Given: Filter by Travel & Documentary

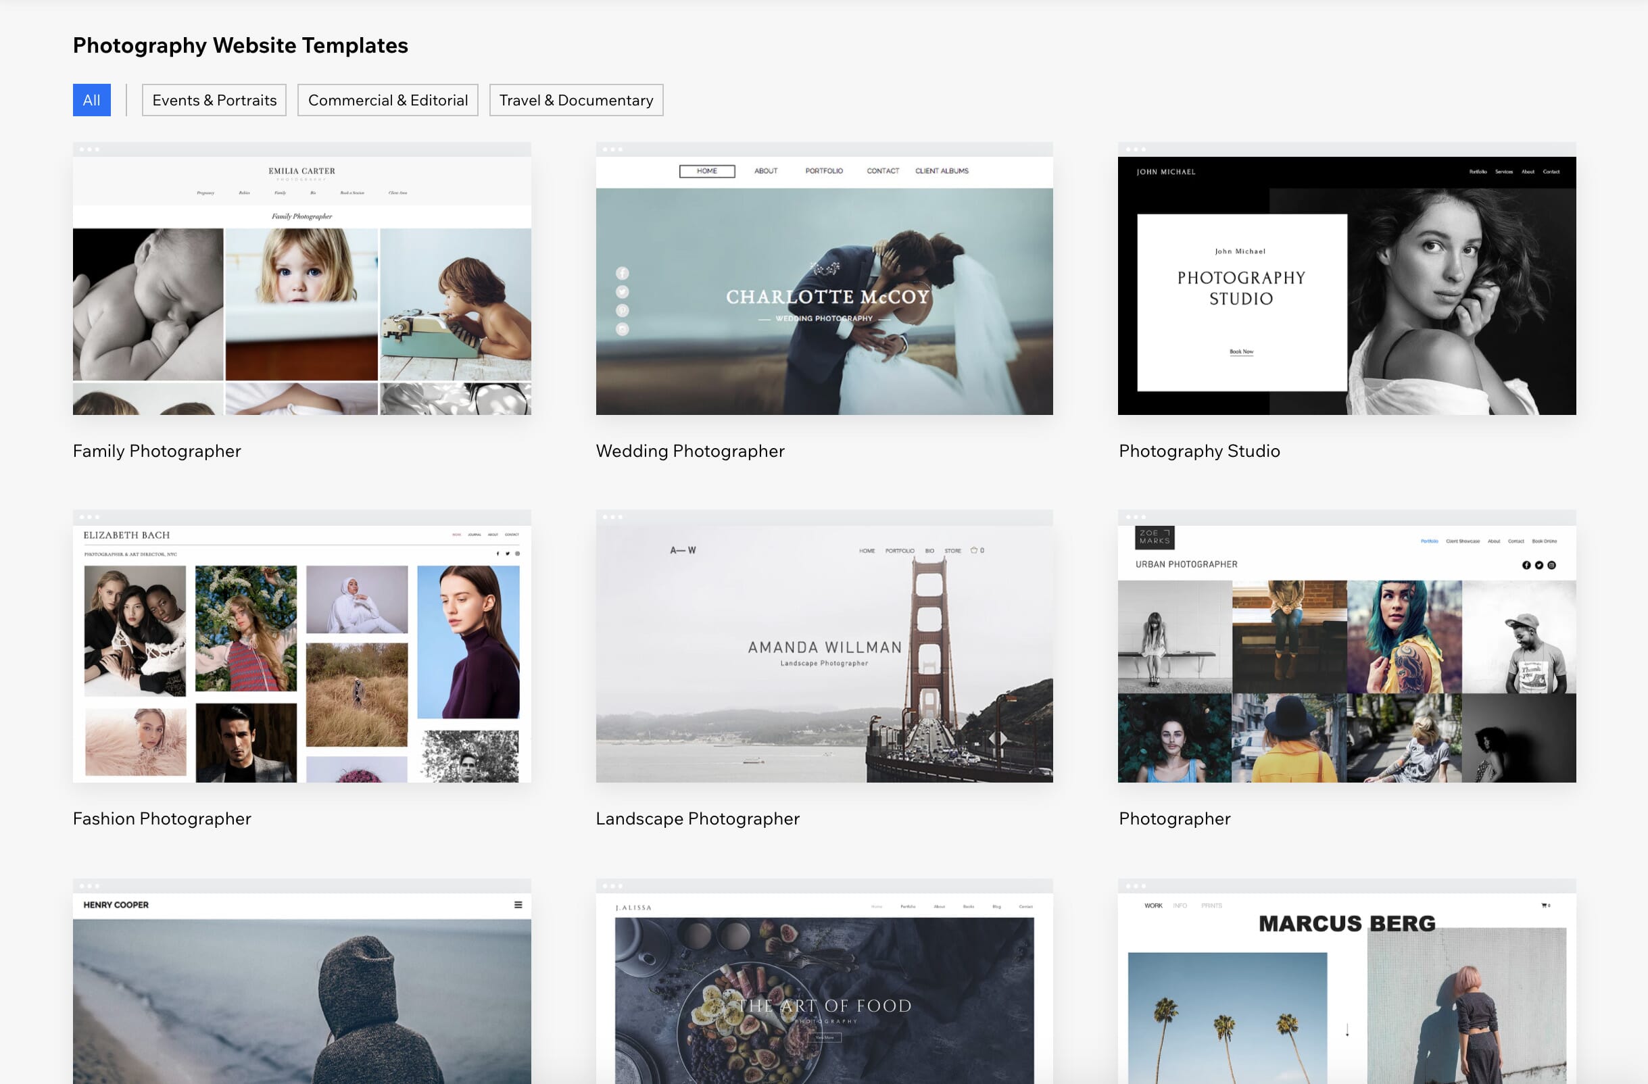Looking at the screenshot, I should (576, 99).
